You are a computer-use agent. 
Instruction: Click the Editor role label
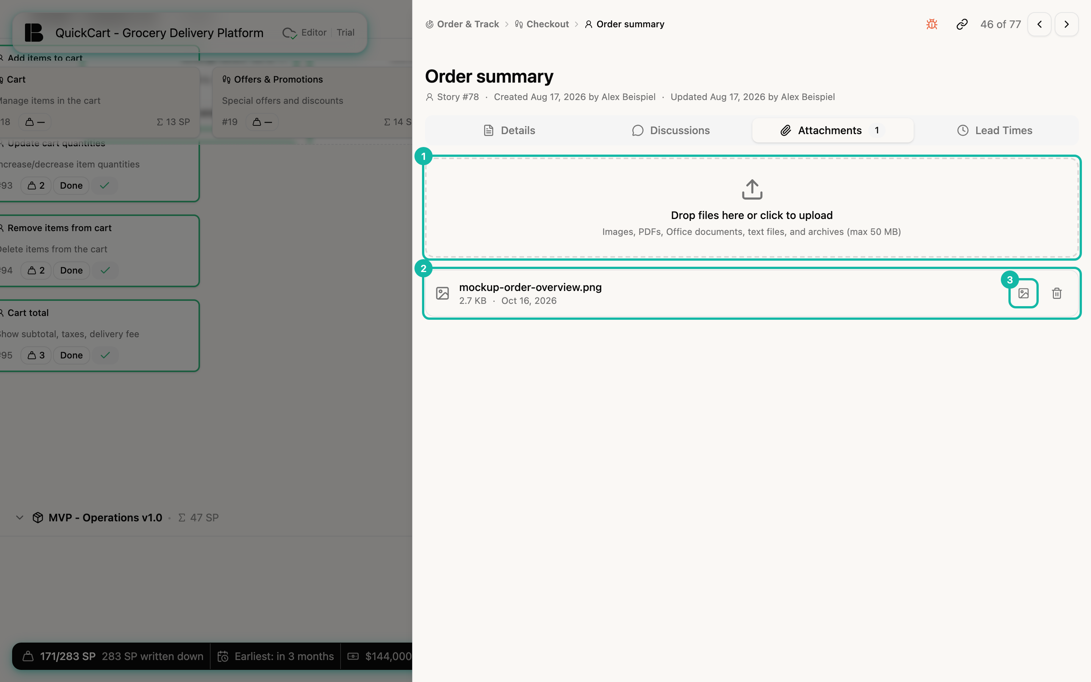(314, 33)
